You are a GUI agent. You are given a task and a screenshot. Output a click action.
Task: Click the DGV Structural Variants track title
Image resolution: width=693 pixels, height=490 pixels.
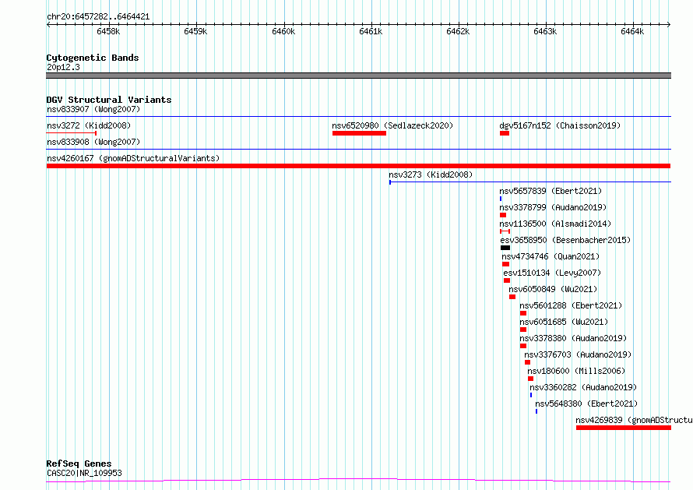(x=109, y=100)
